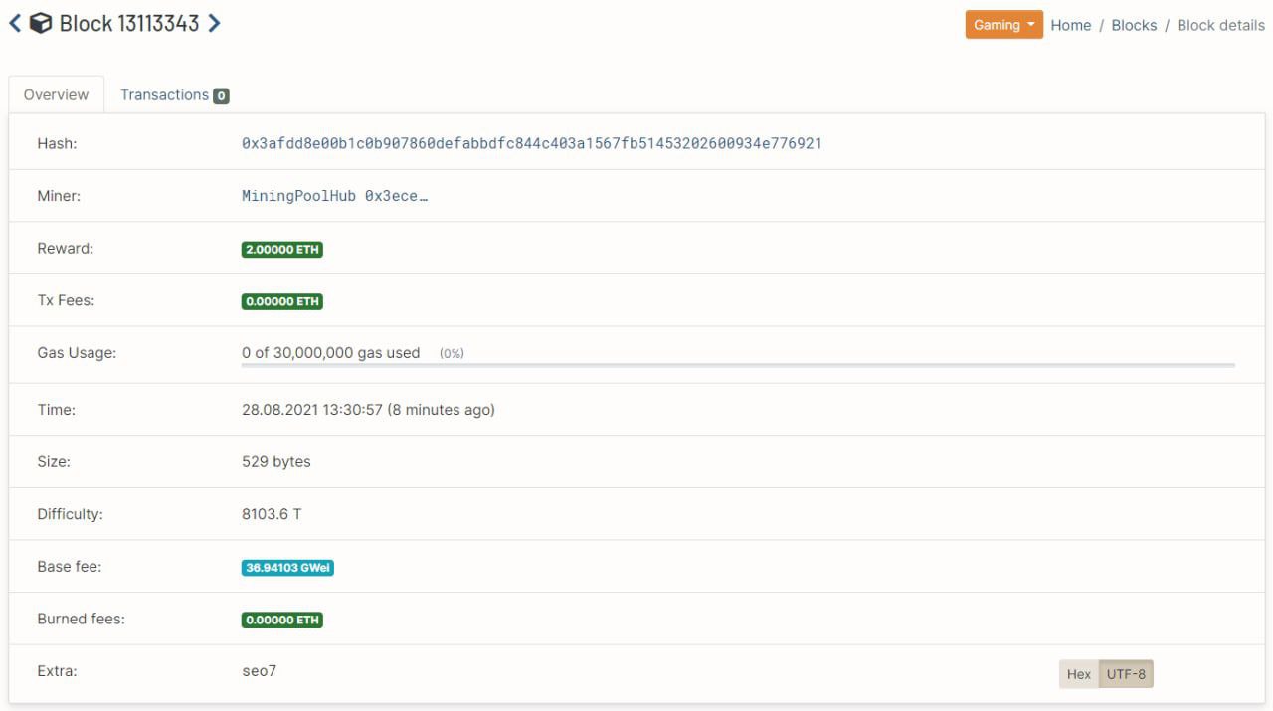Click the 36.94103 GWei base fee badge
The height and width of the screenshot is (711, 1273).
pos(287,568)
